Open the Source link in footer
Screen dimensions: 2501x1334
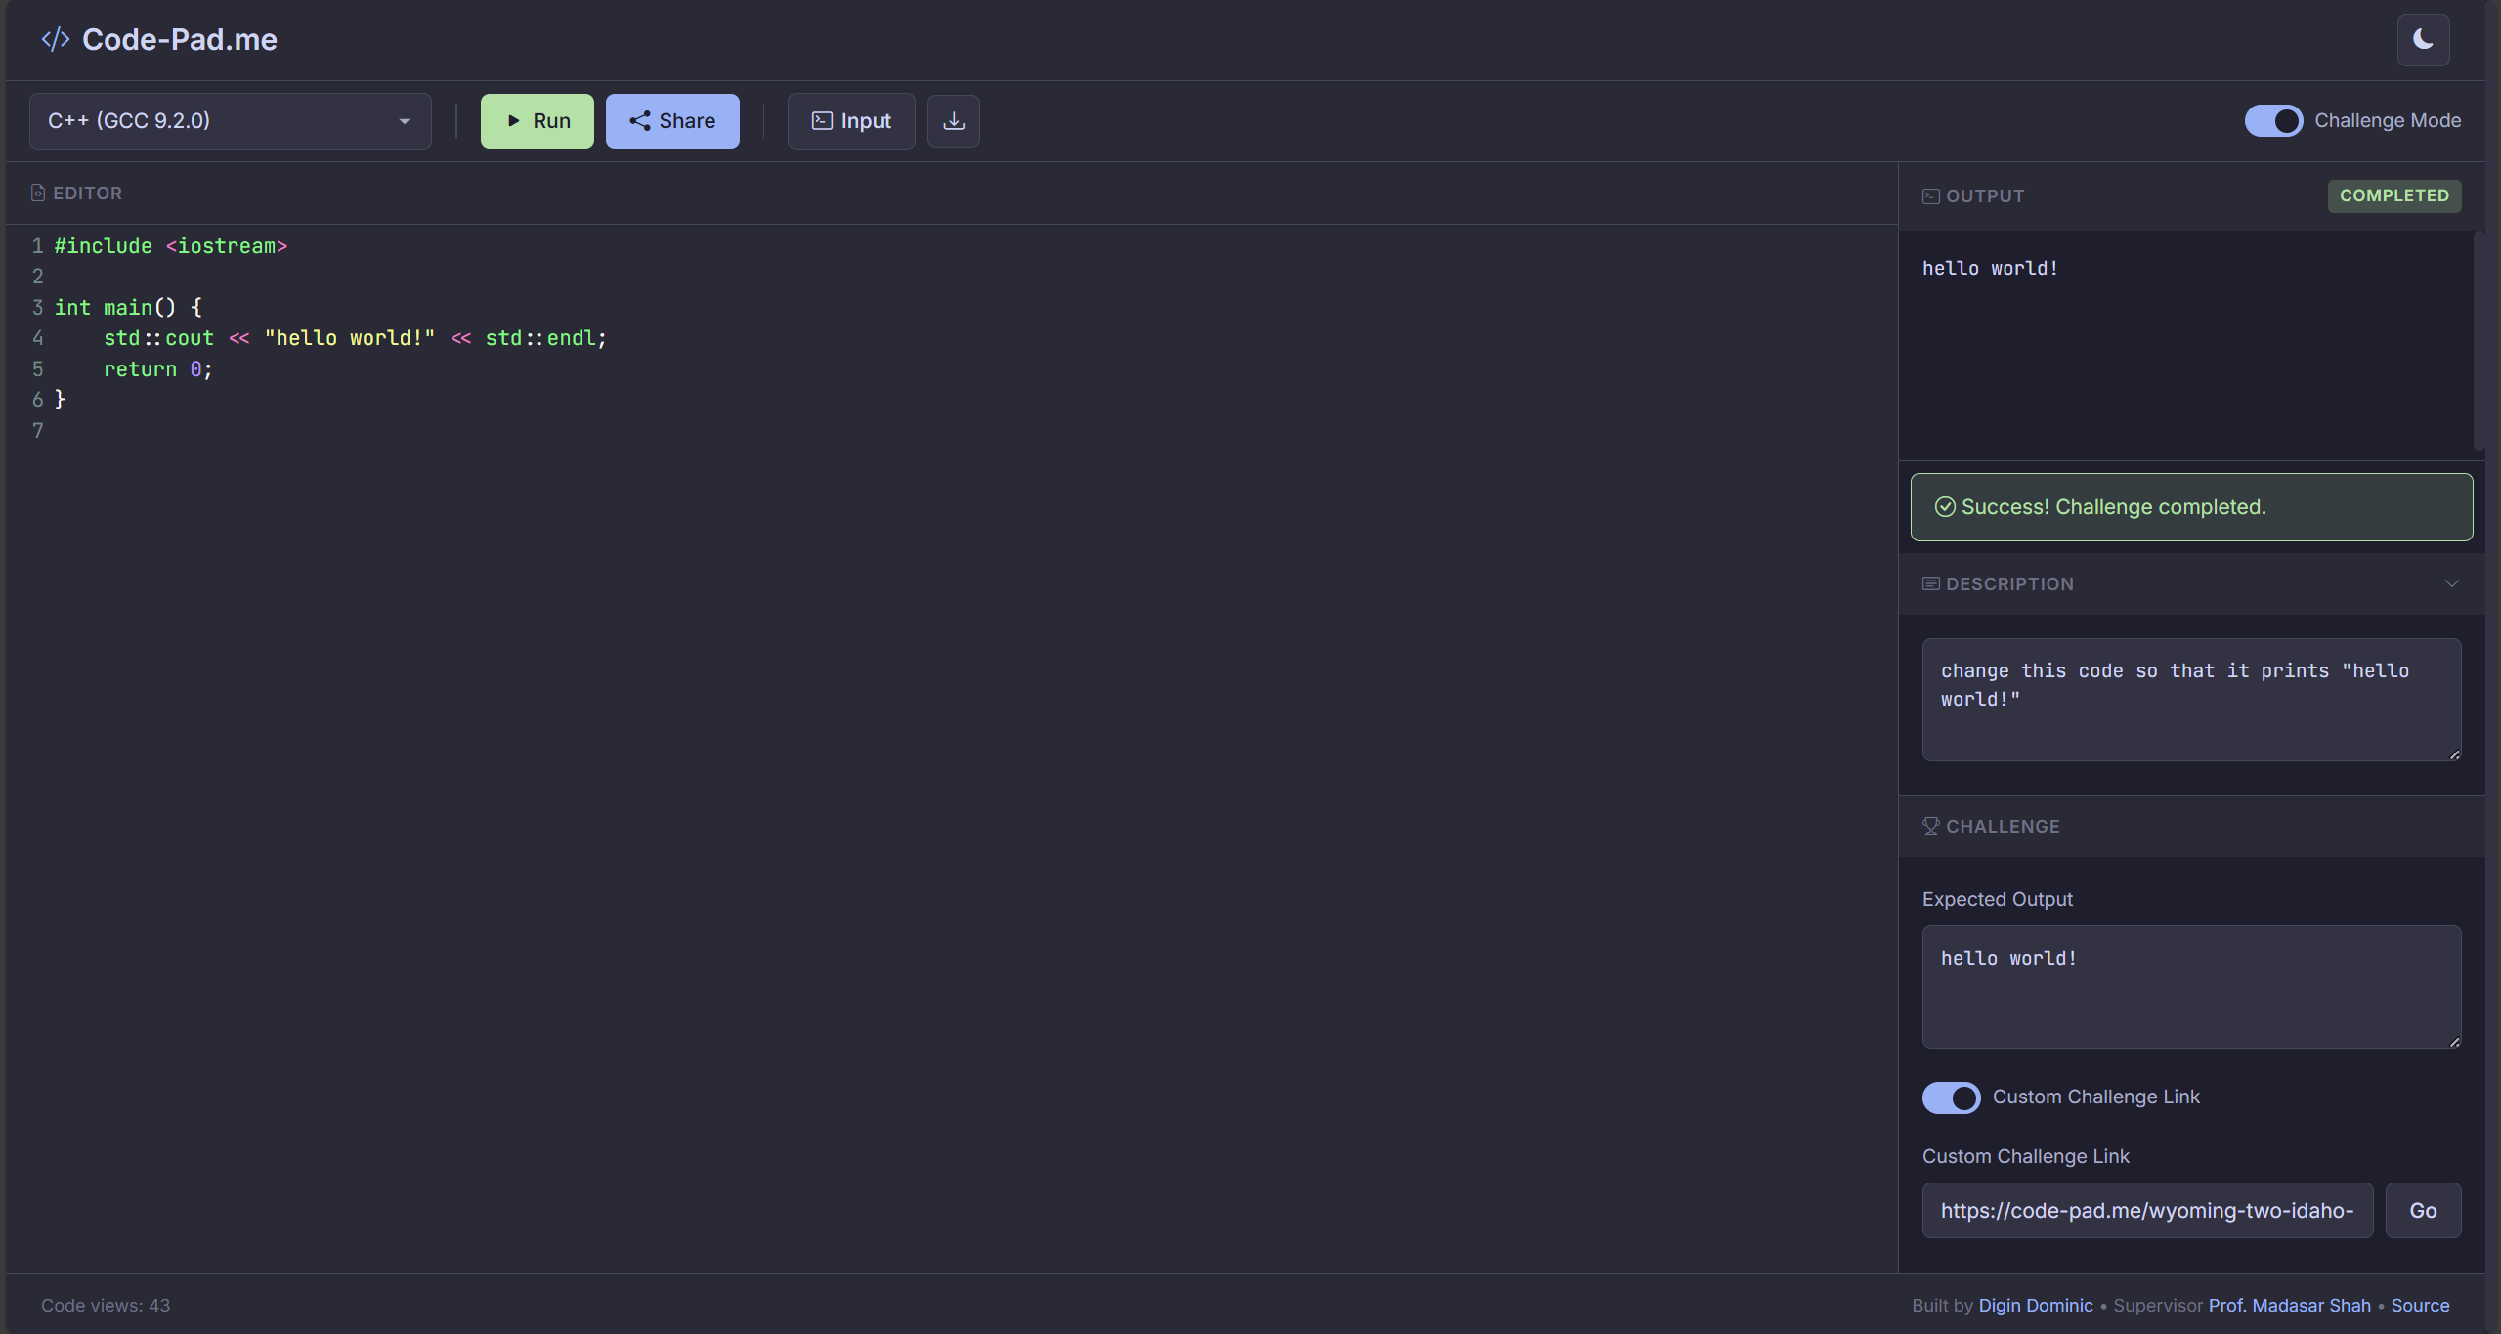(x=2420, y=1305)
